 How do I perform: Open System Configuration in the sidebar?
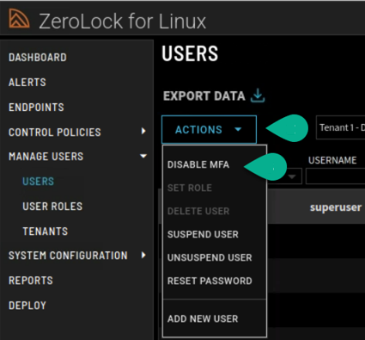point(68,256)
